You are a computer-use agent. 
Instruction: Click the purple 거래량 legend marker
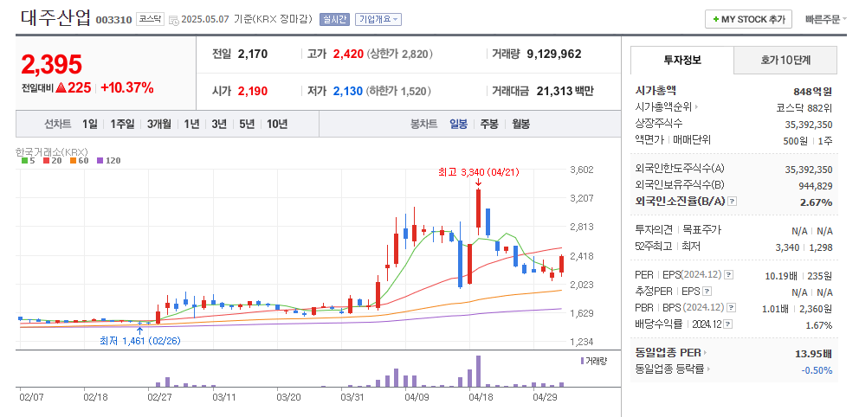(x=583, y=361)
